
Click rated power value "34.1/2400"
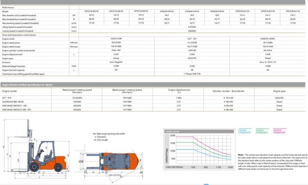268,43
